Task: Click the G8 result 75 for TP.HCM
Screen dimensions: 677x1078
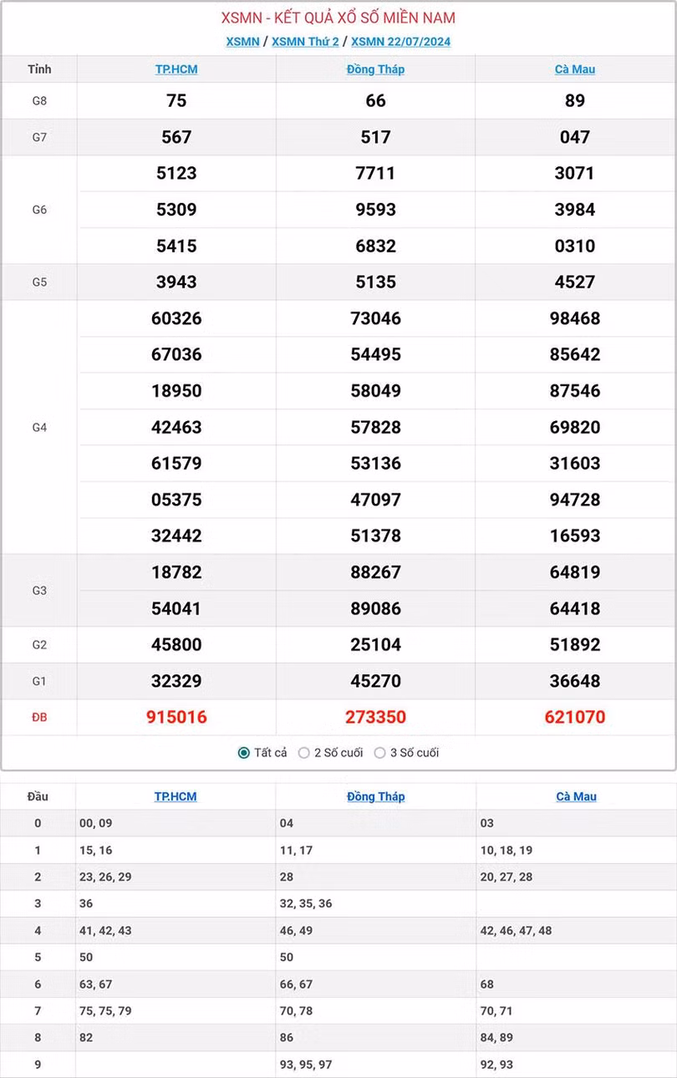Action: click(x=176, y=101)
